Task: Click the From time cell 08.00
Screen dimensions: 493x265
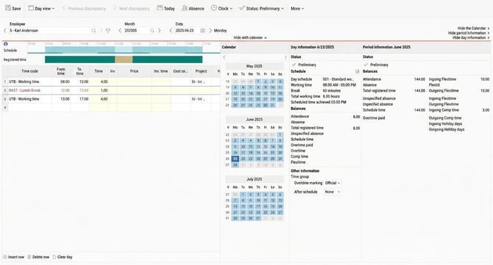Action: [x=61, y=81]
